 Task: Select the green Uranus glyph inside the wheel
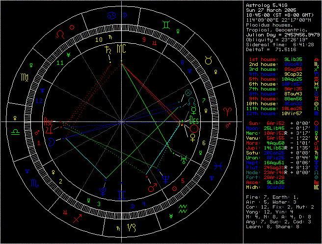click(184, 158)
